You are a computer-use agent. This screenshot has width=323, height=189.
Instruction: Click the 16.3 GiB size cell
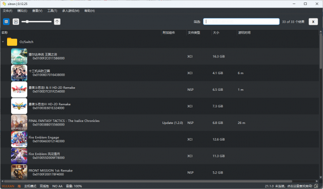[x=219, y=56]
